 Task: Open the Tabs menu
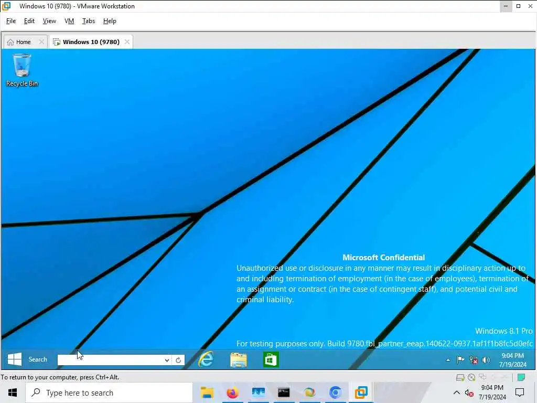[88, 21]
